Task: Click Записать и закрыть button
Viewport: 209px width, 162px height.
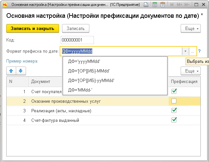Action: point(32,29)
